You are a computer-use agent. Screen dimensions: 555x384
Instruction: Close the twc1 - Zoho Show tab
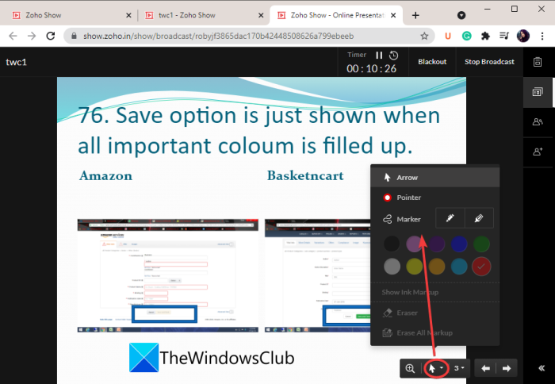pyautogui.click(x=261, y=15)
